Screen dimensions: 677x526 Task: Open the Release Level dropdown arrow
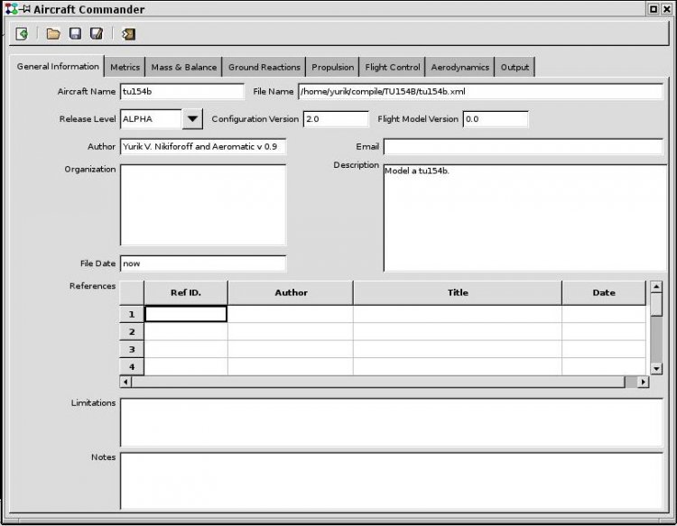point(193,119)
